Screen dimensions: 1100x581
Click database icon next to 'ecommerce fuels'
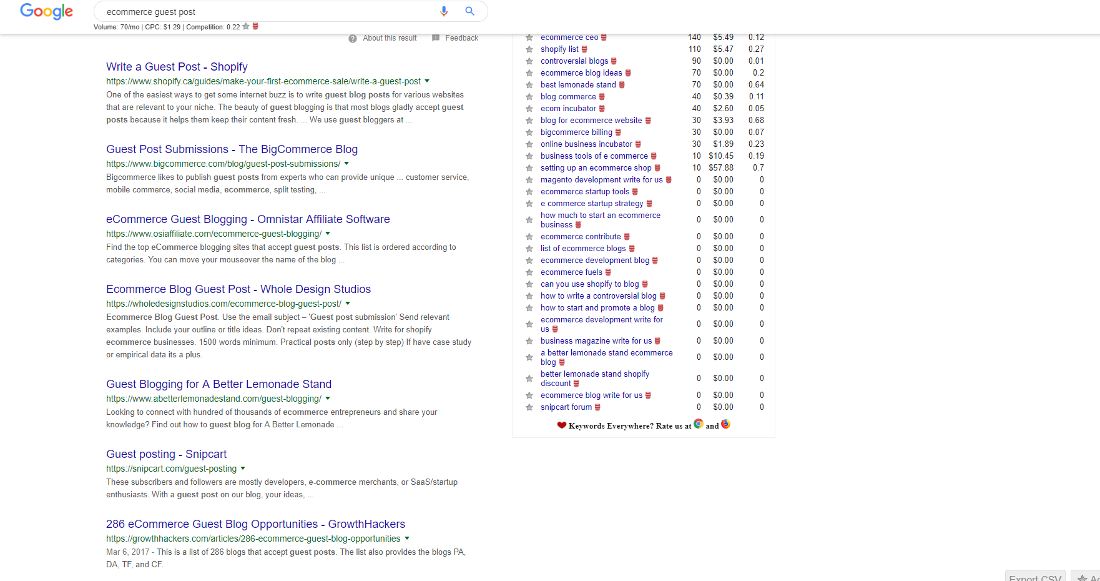coord(608,272)
